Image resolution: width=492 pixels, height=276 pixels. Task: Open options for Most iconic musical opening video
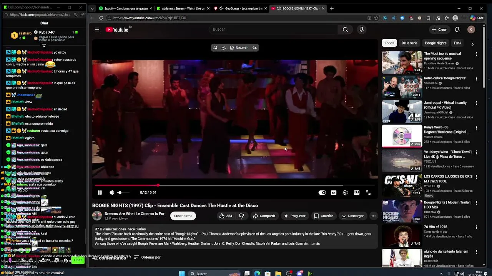click(476, 54)
